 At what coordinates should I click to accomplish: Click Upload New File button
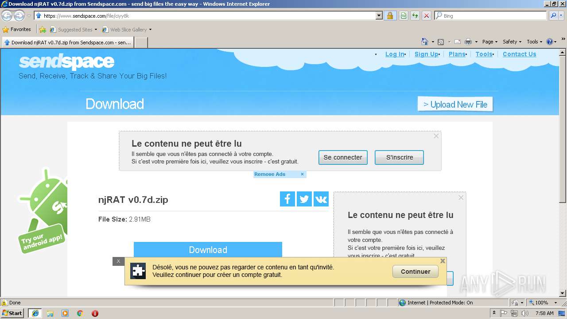pyautogui.click(x=455, y=105)
